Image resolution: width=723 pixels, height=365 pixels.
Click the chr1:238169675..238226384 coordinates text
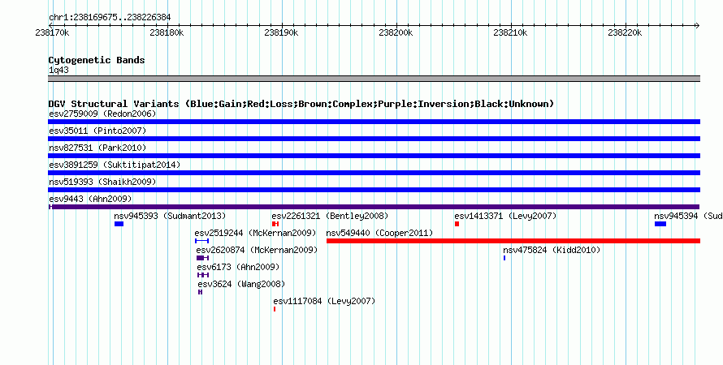coord(110,18)
